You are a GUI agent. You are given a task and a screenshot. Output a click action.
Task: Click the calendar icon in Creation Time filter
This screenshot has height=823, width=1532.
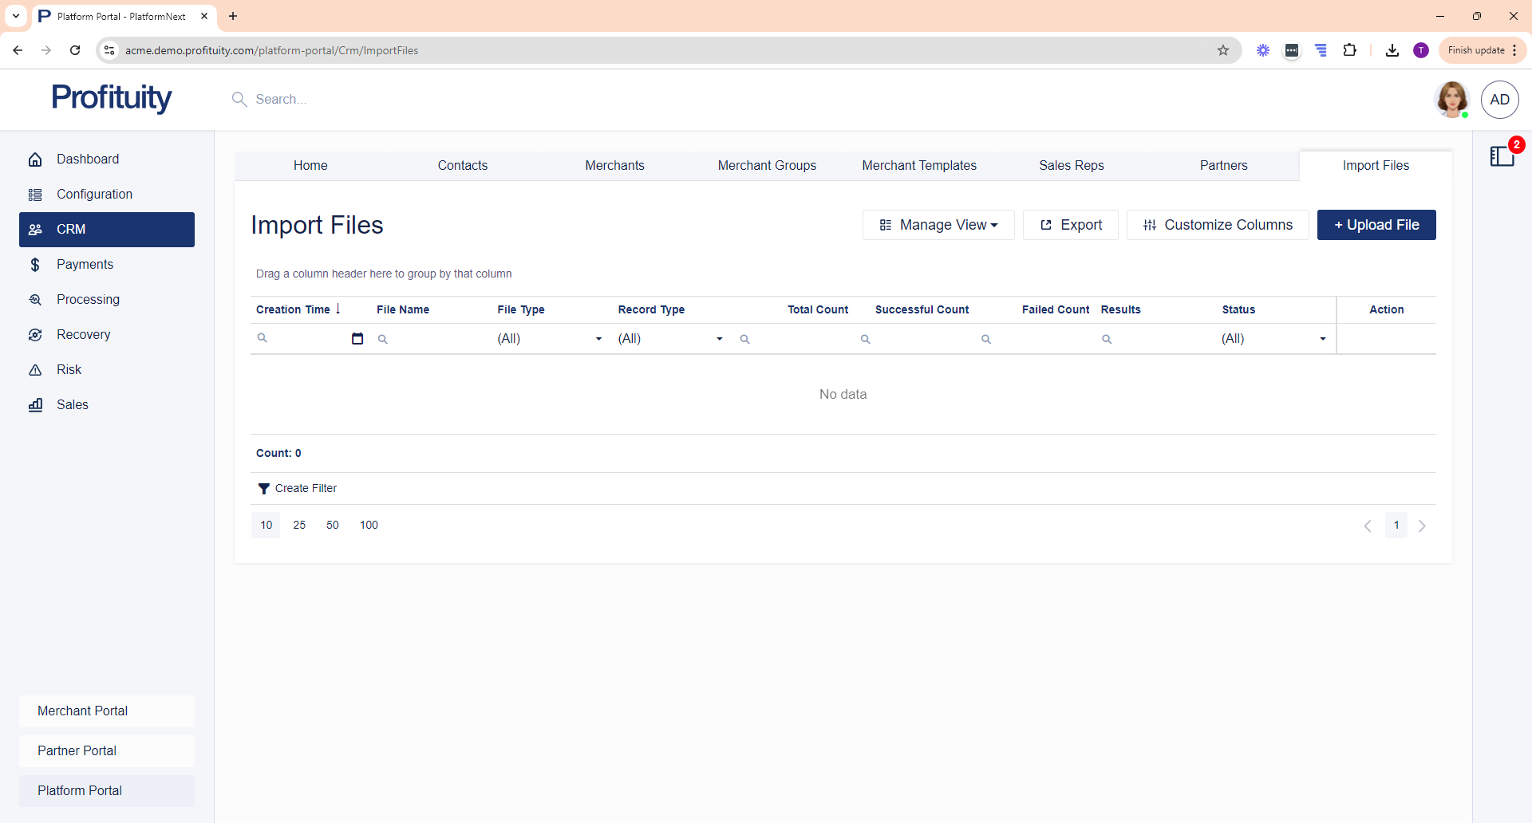point(357,339)
